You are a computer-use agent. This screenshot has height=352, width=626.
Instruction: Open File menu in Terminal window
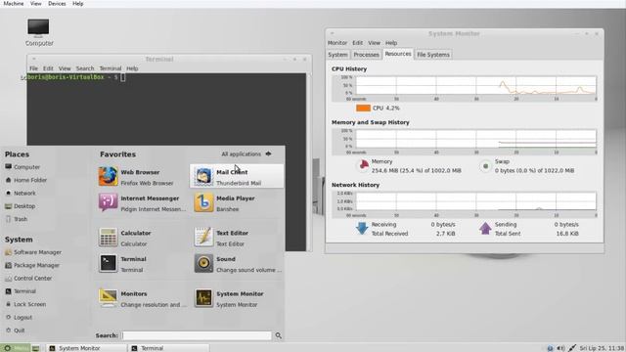[33, 68]
